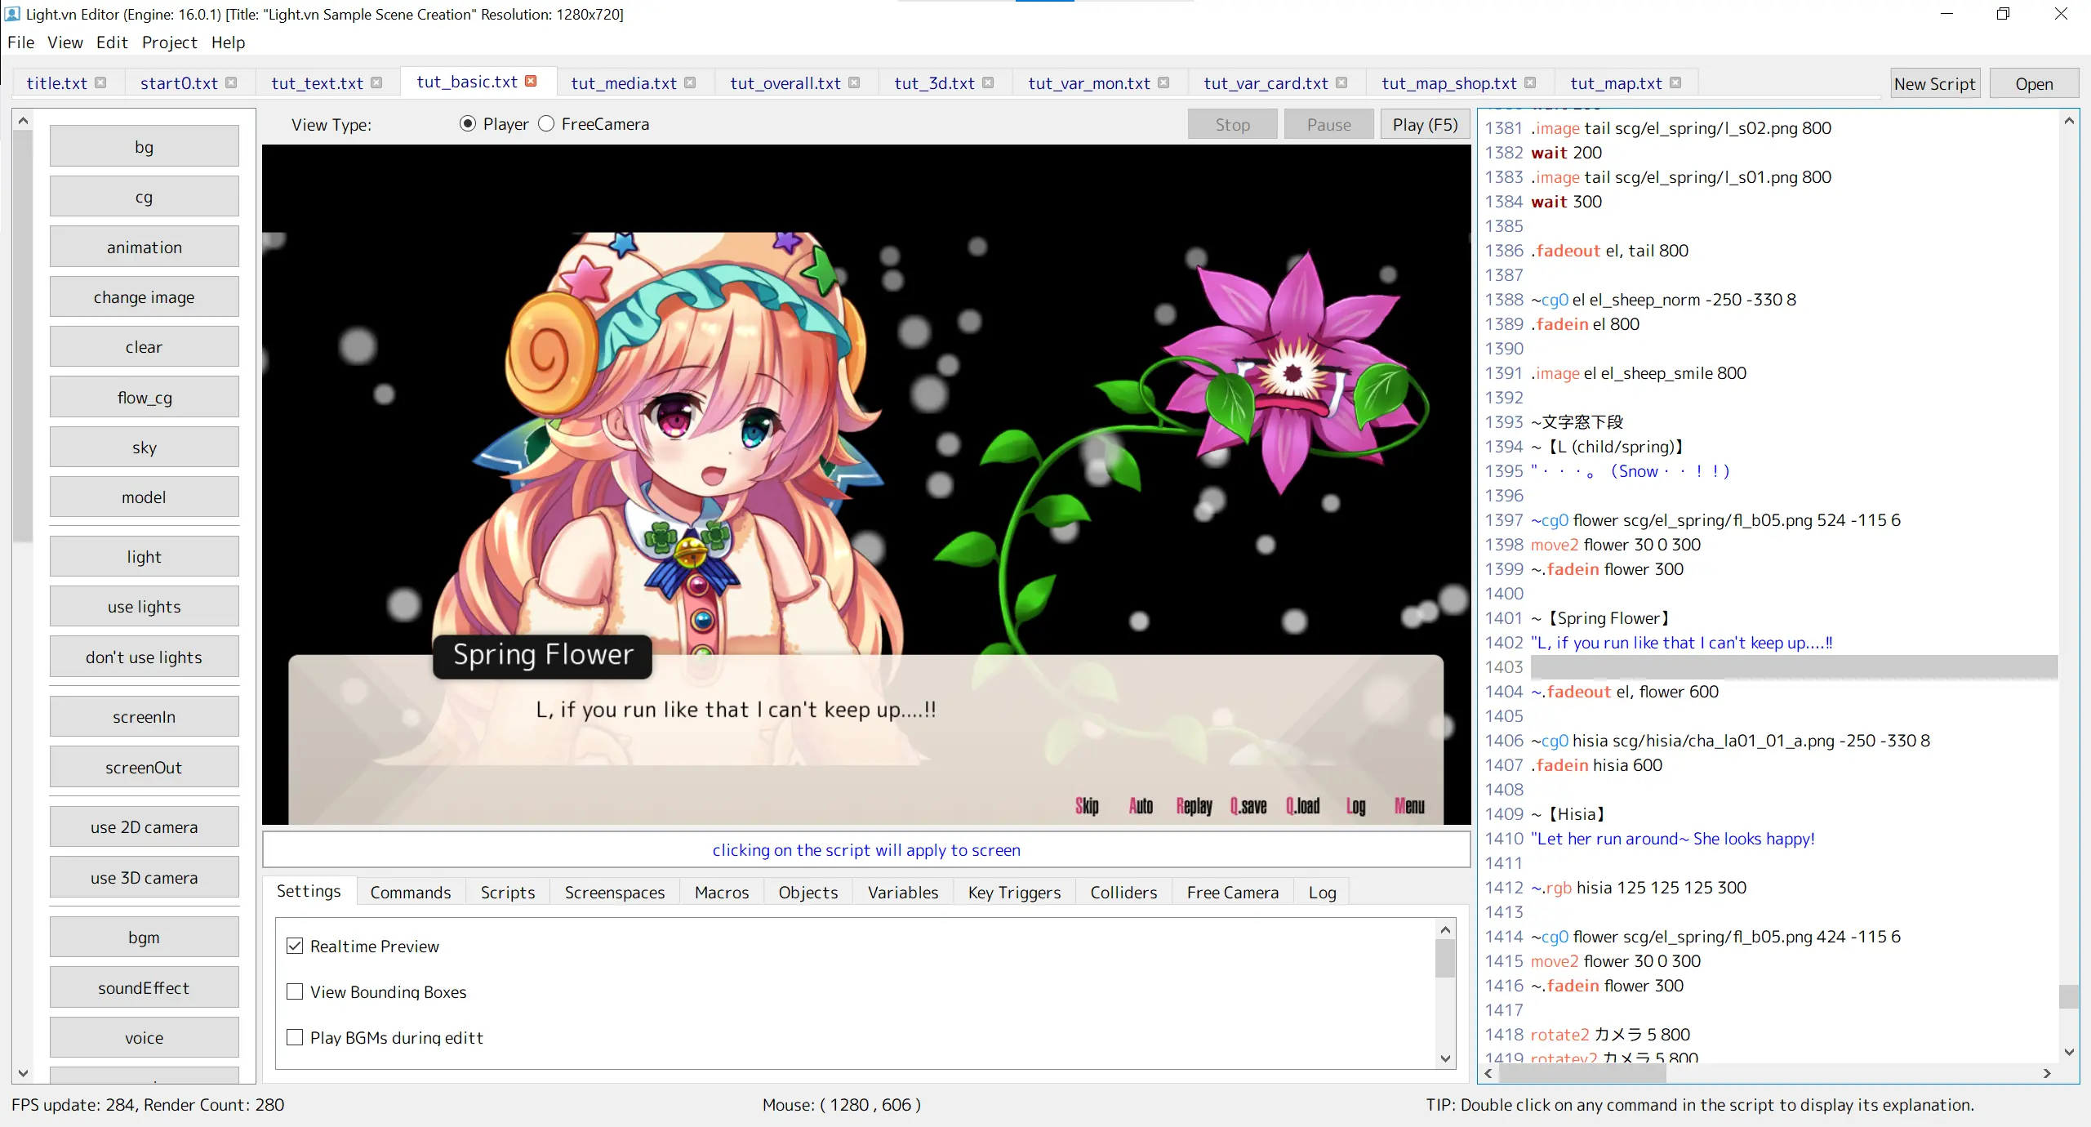Toggle the Realtime Preview checkbox

295,946
